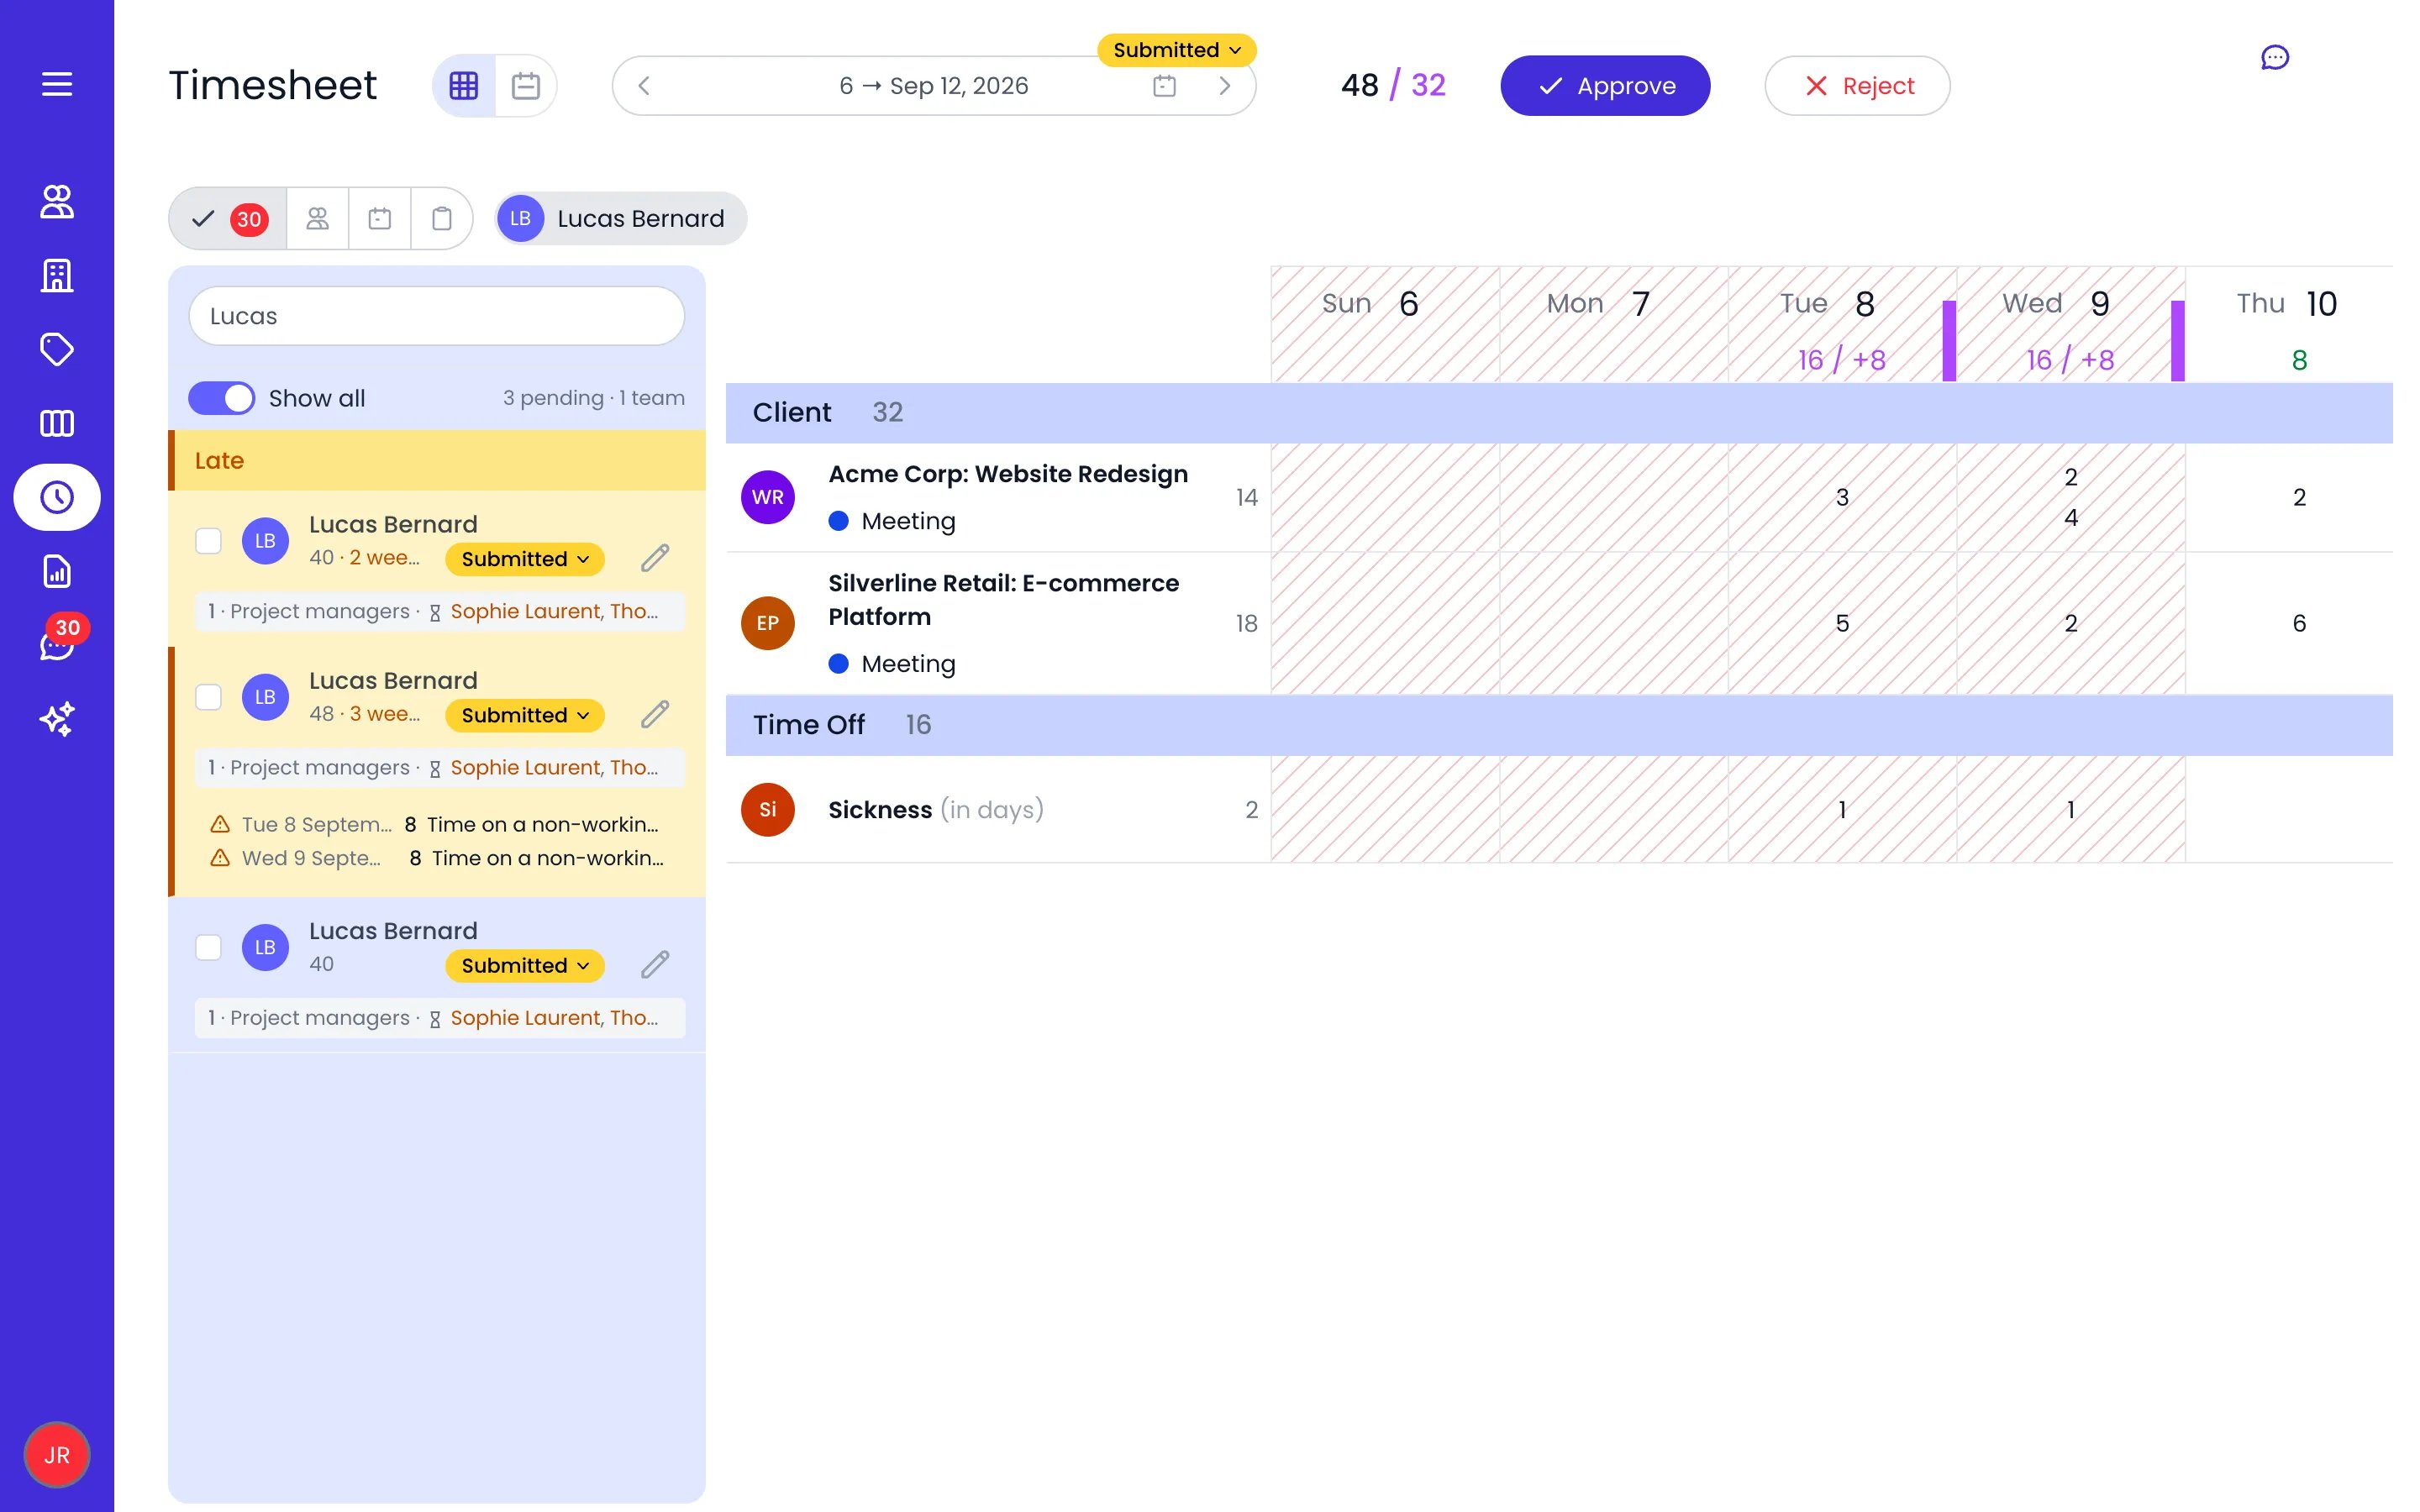
Task: Go to previous week arrow
Action: (644, 86)
